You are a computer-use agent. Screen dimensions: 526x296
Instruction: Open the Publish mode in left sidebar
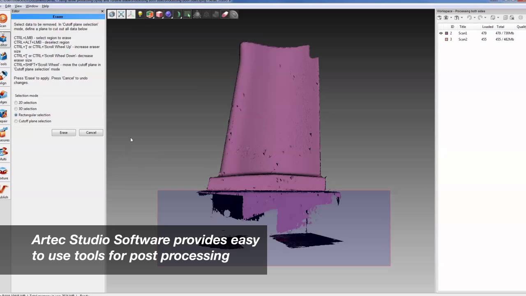tap(4, 192)
